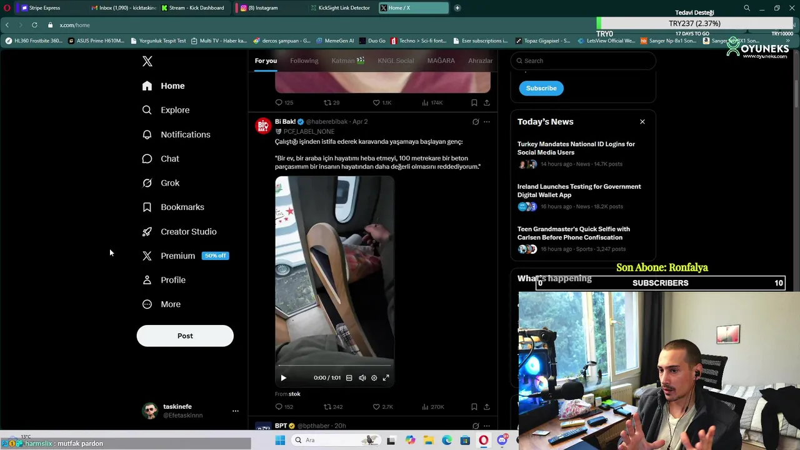The height and width of the screenshot is (450, 800).
Task: Click the @haberebibak handle
Action: point(326,122)
